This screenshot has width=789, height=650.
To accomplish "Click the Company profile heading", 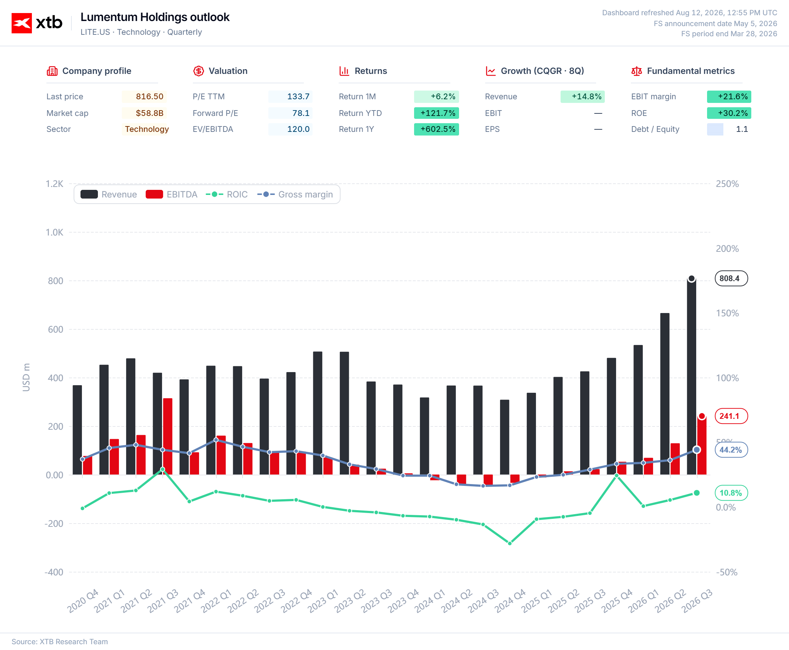I will [97, 71].
